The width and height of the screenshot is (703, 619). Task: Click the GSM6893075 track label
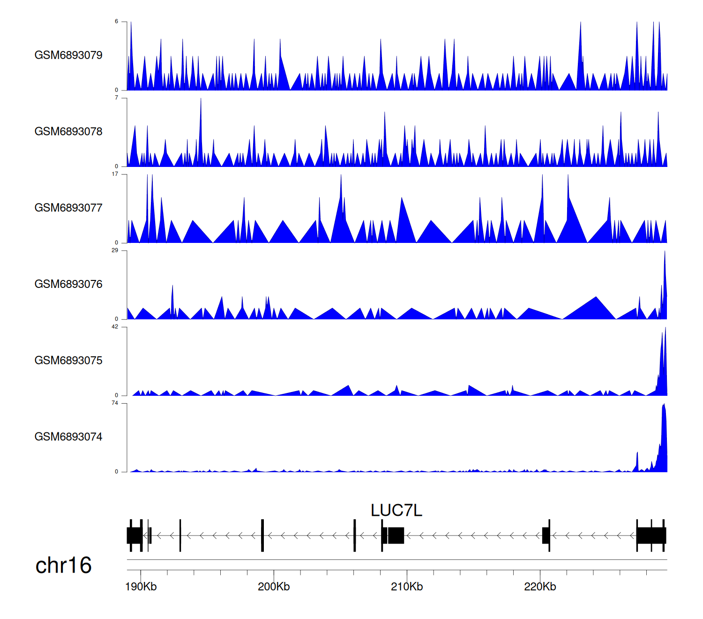(68, 361)
